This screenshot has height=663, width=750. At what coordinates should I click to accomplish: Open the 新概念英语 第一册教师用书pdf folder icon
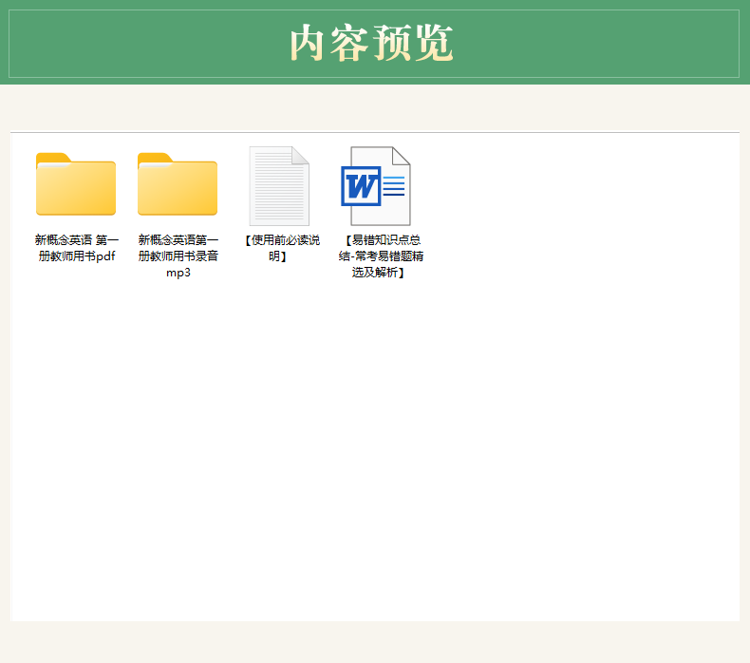click(76, 184)
